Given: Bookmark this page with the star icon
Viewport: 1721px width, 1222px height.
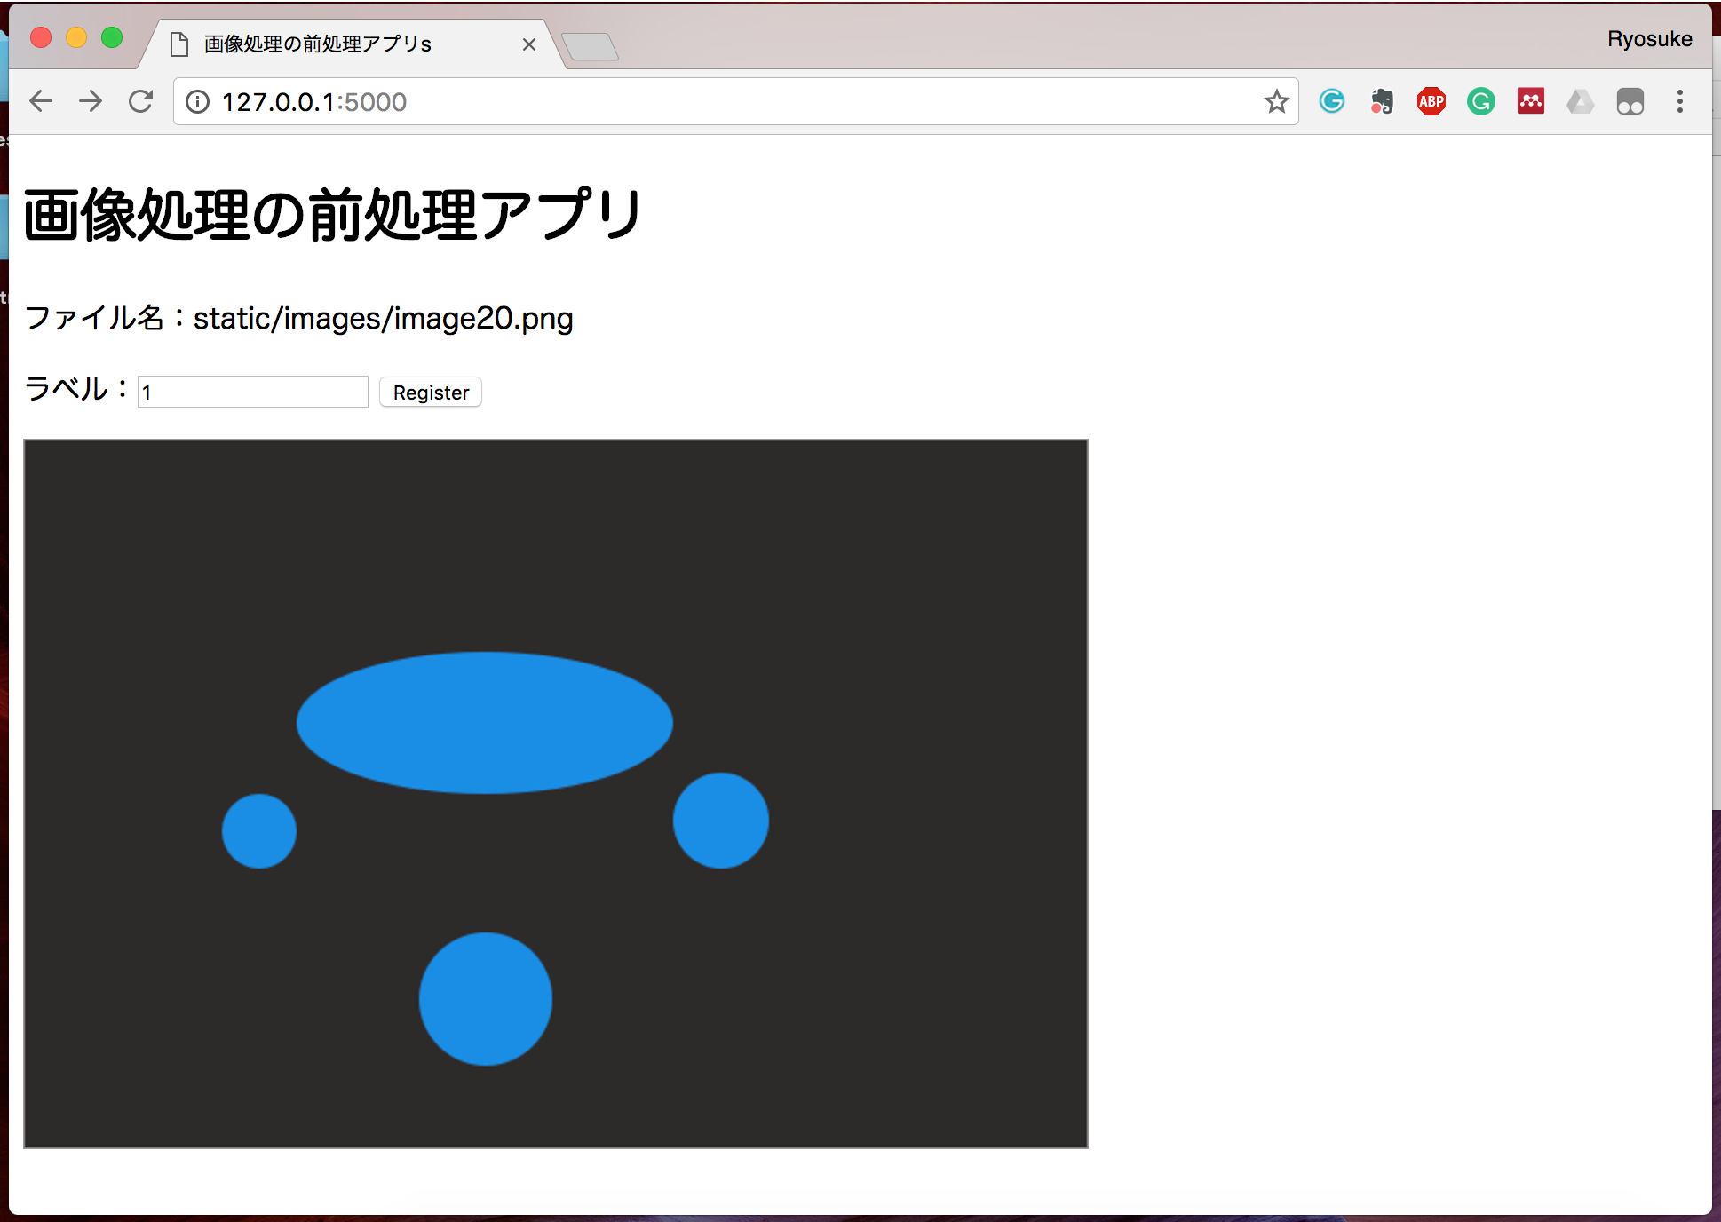Looking at the screenshot, I should (1277, 101).
